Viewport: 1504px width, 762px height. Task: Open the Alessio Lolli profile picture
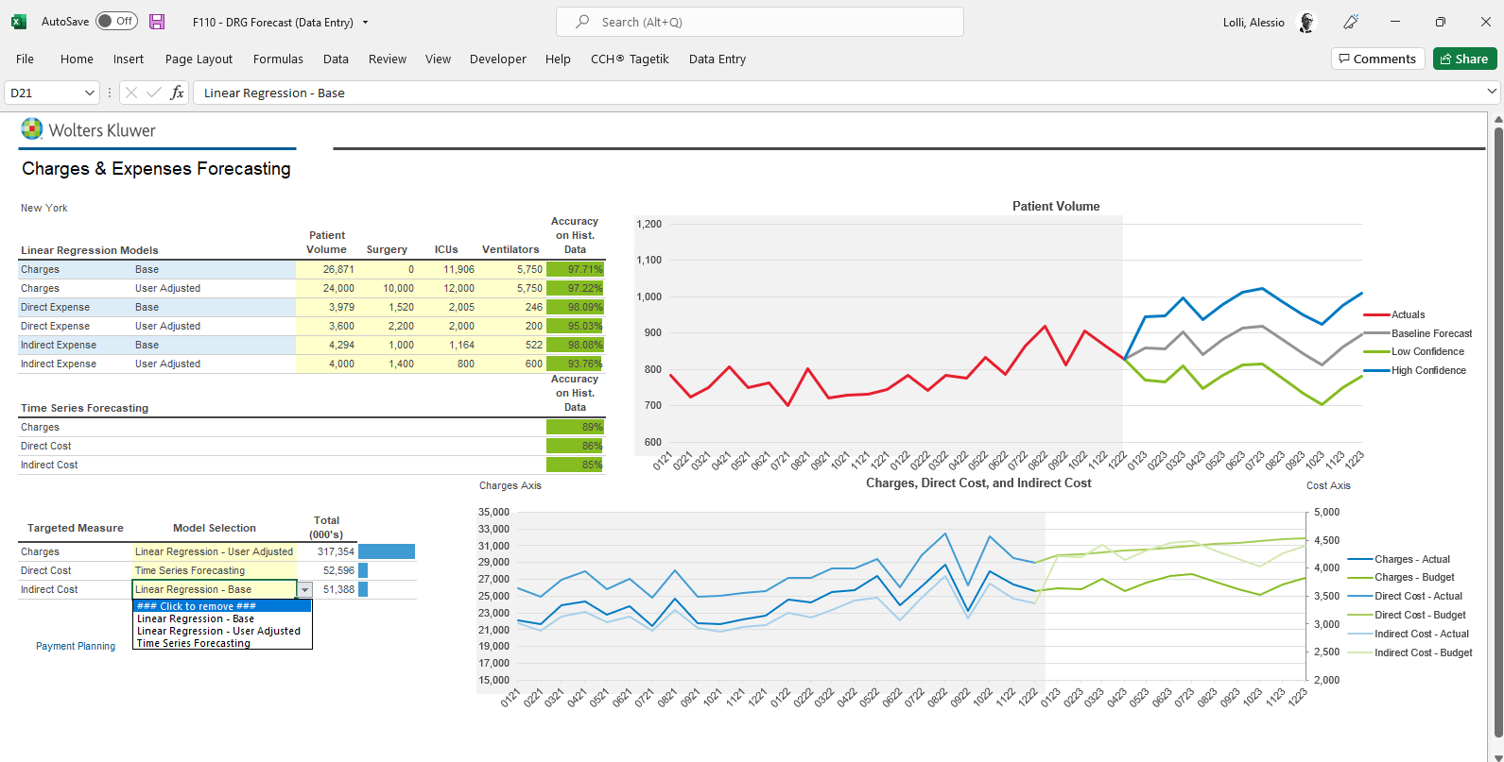click(1306, 22)
